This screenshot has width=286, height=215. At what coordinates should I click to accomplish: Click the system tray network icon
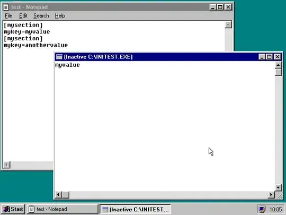pos(262,209)
